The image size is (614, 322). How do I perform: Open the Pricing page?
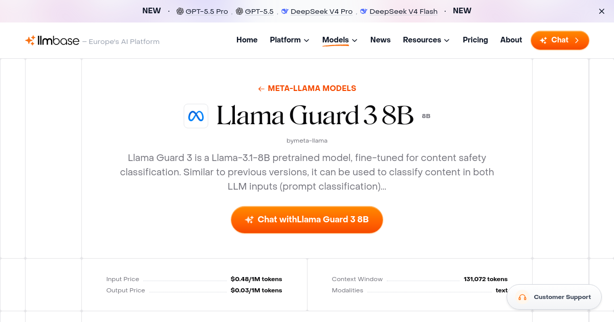(475, 40)
